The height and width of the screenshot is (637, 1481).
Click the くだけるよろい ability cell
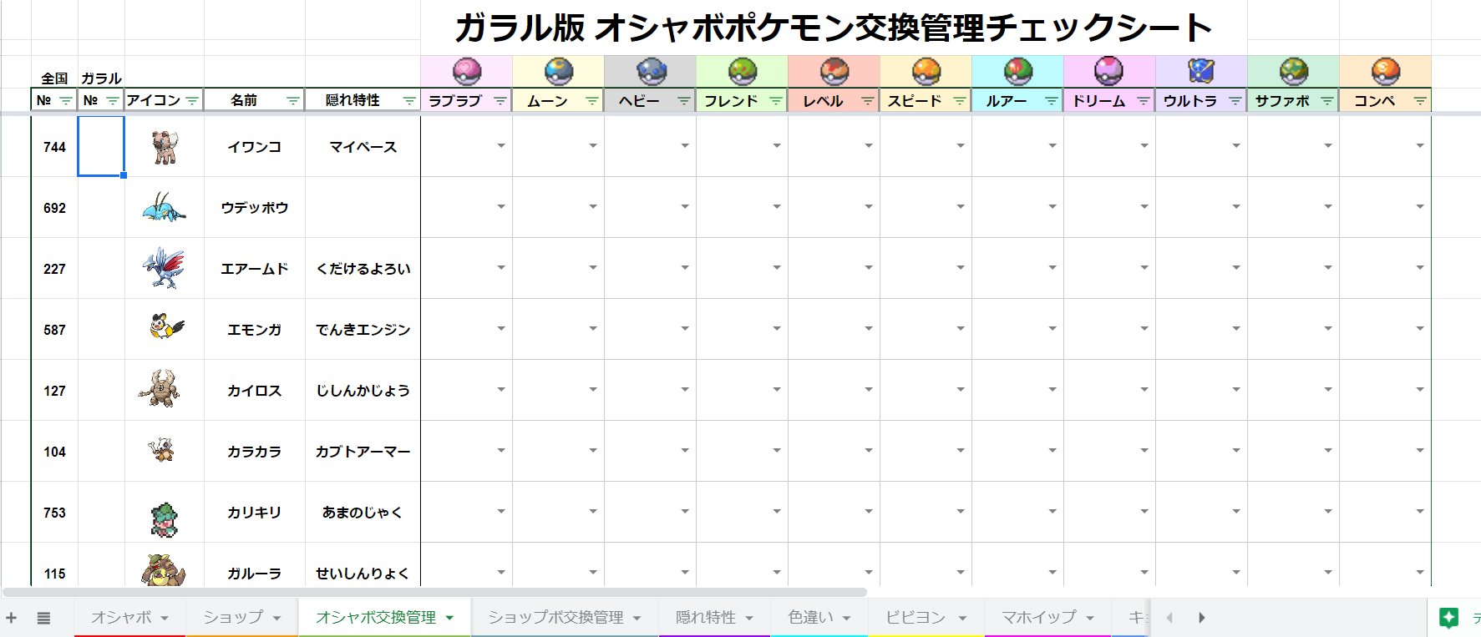[x=363, y=269]
